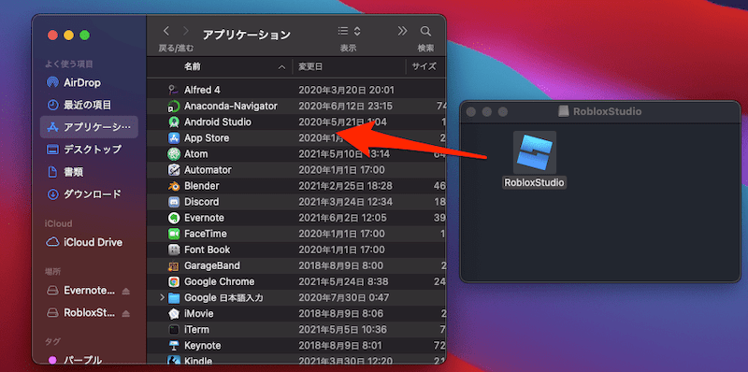The width and height of the screenshot is (748, 372).
Task: Open デスクトップ in the sidebar
Action: coord(89,150)
